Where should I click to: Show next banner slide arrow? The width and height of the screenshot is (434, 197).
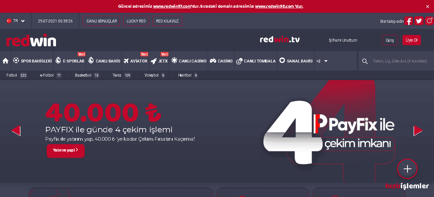(x=418, y=131)
